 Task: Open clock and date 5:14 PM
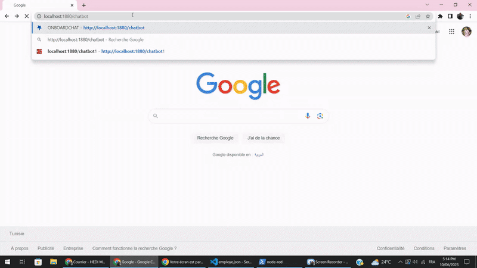[449, 262]
